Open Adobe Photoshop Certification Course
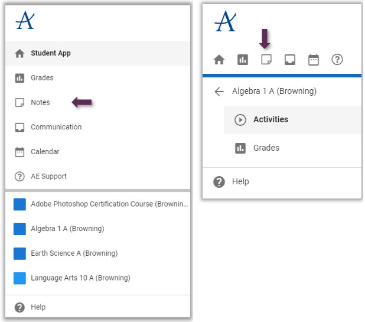Viewport: 365px width, 322px height. click(x=109, y=204)
